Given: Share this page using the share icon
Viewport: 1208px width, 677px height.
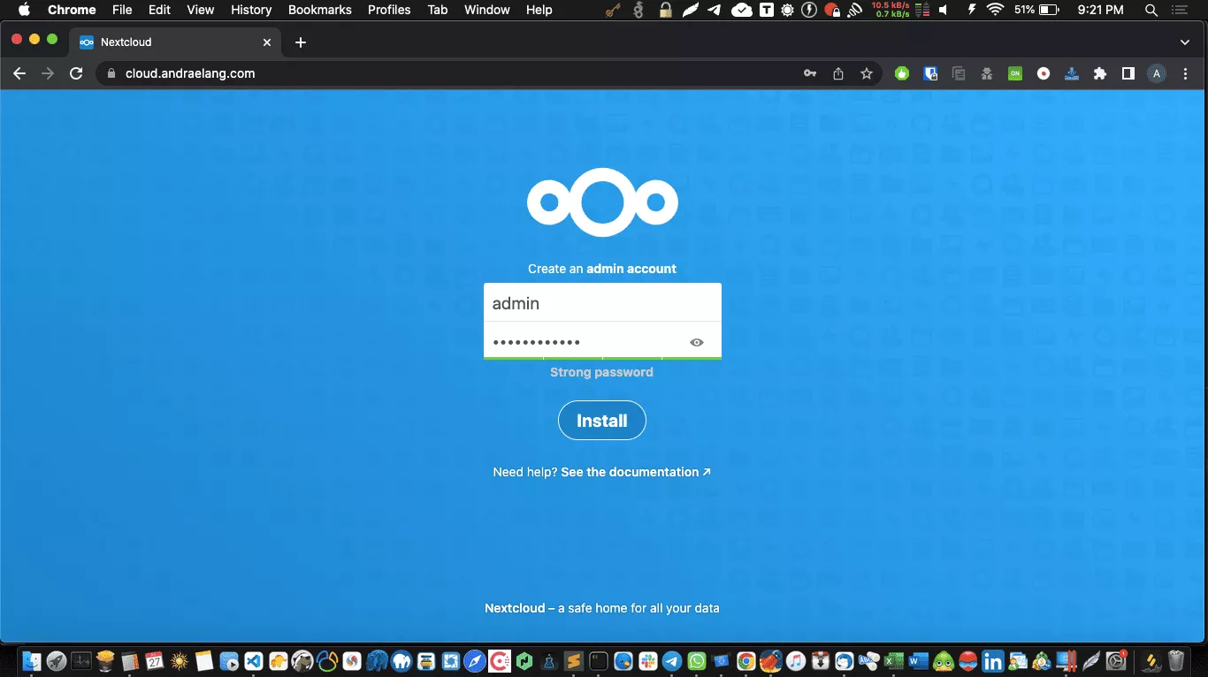Looking at the screenshot, I should pos(838,73).
